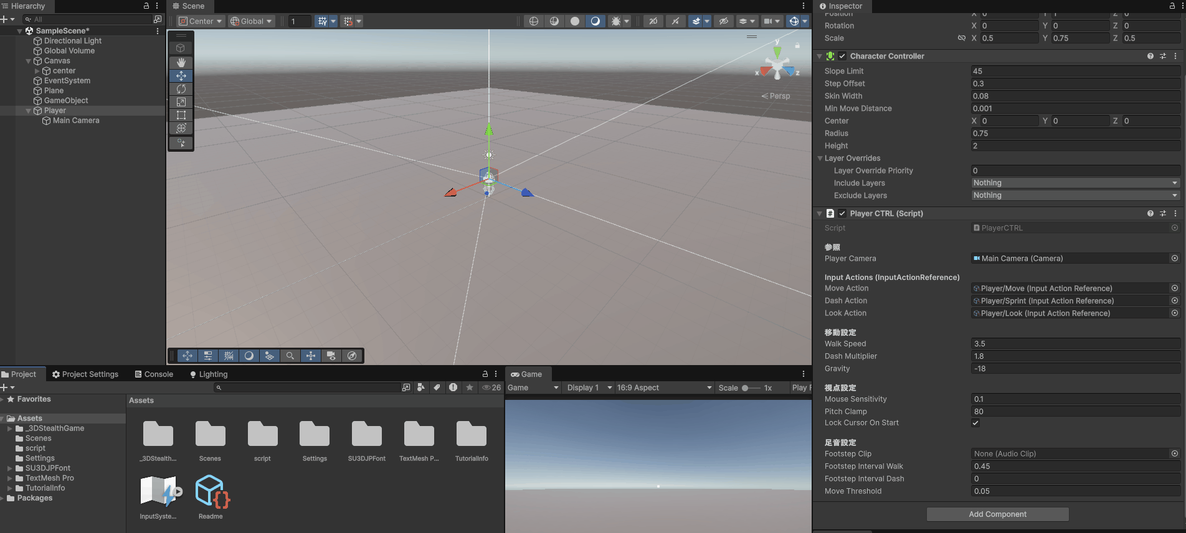Select the Rect tool in Scene toolbar
Screen dimensions: 1186x533
click(x=181, y=115)
